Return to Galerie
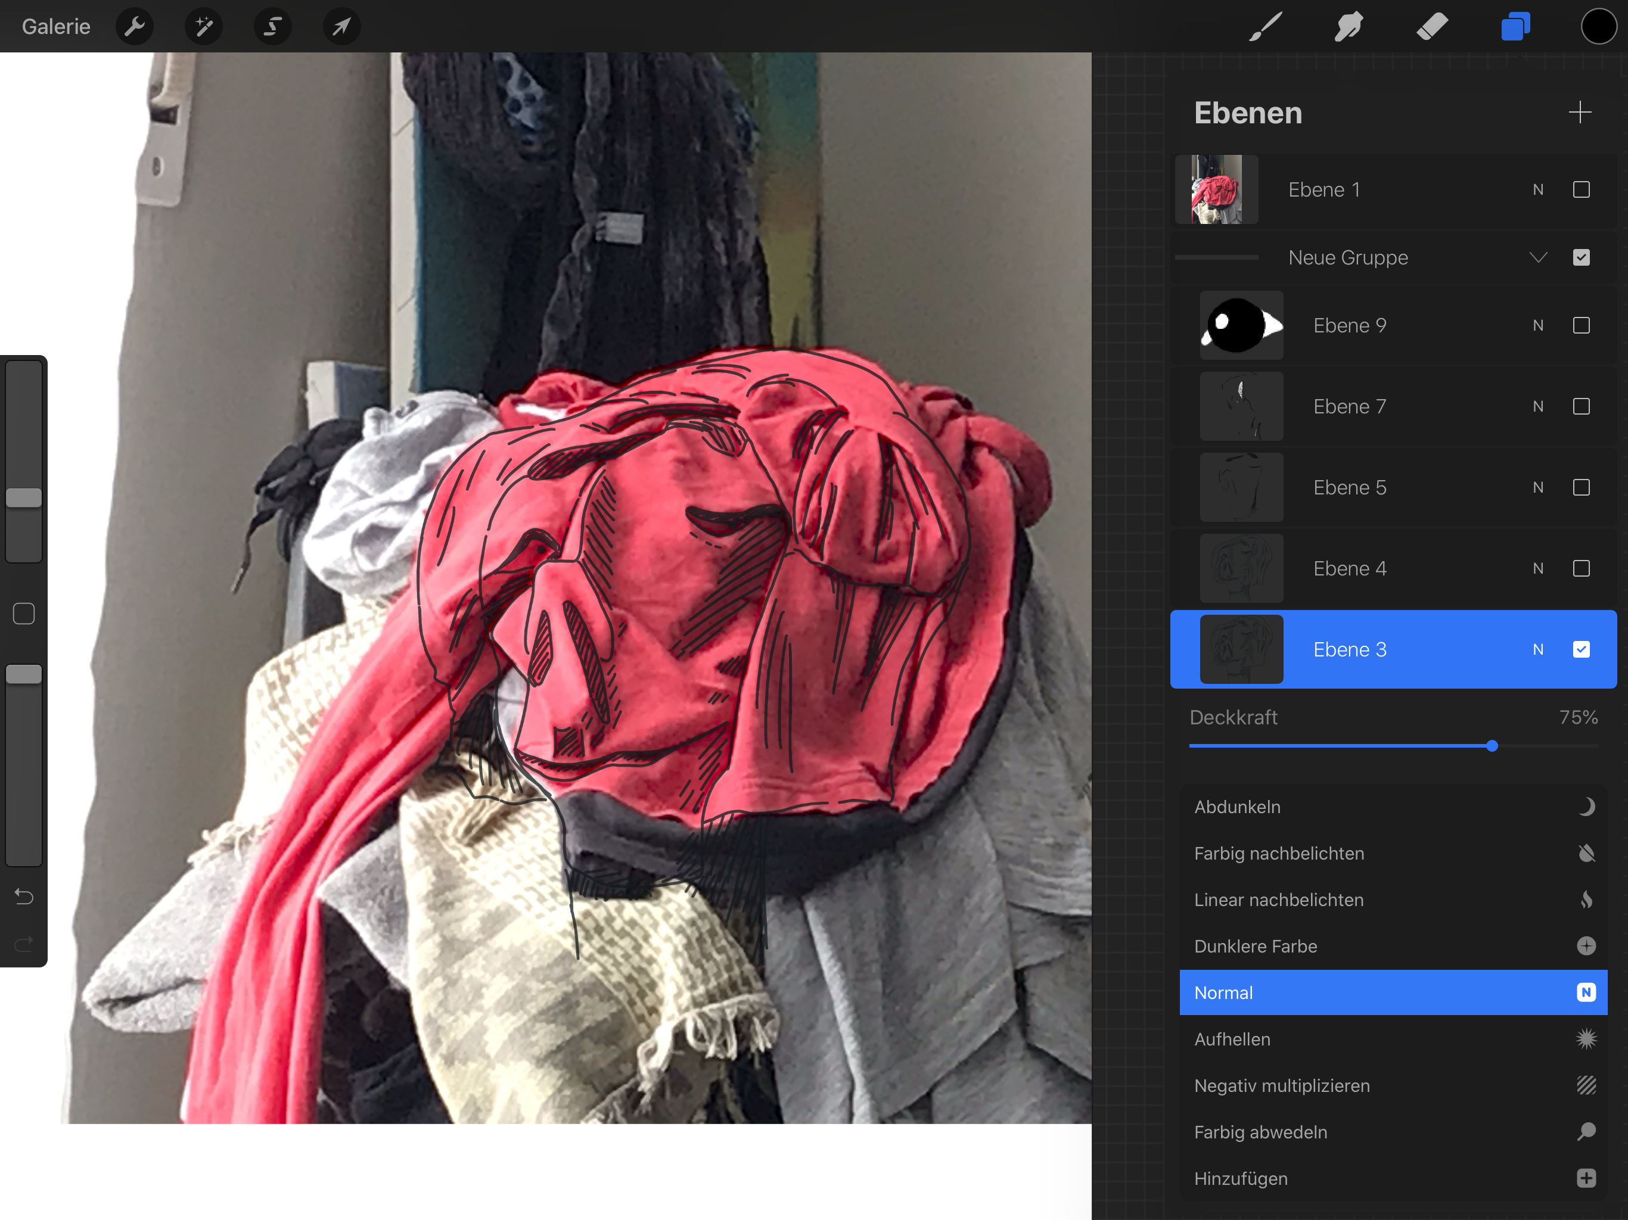This screenshot has height=1220, width=1628. [56, 27]
